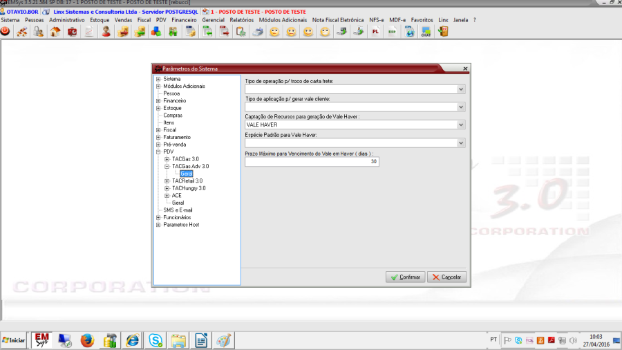Click the PT language indicator
Screen dimensions: 622x350
pos(493,340)
